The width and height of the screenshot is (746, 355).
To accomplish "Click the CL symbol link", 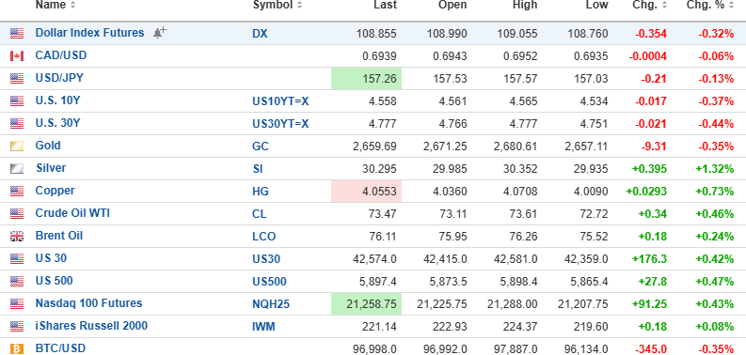I will point(260,214).
